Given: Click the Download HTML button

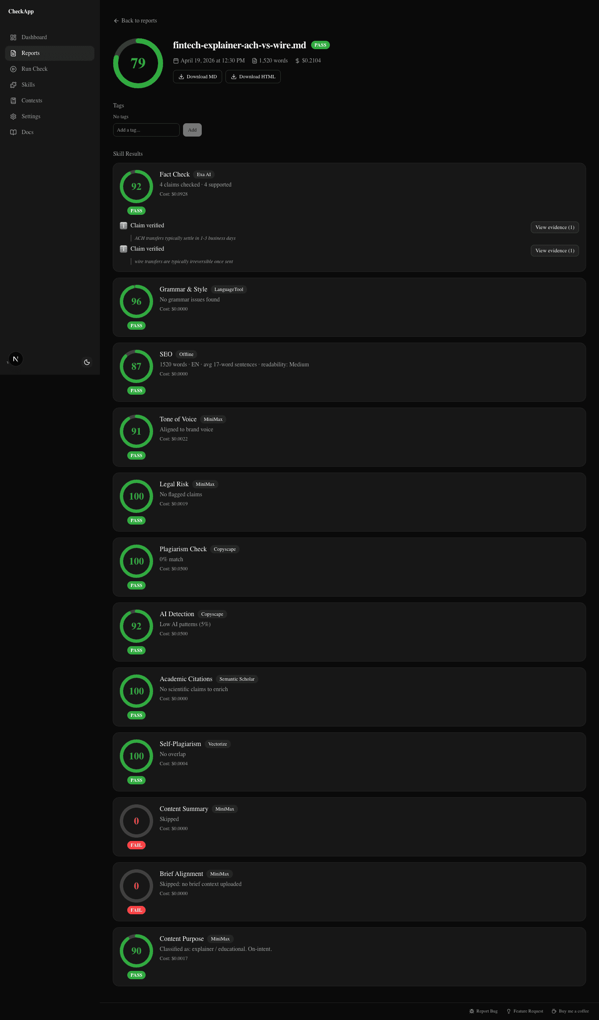Looking at the screenshot, I should 252,77.
